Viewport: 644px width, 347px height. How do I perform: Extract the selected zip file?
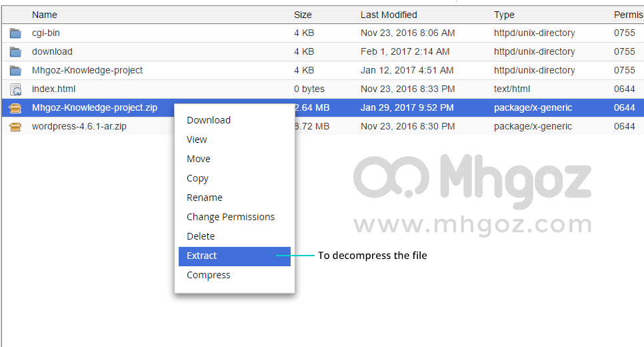[235, 256]
